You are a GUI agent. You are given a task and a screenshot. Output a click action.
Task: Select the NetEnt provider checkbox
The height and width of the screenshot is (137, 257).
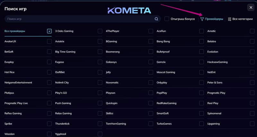click(x=252, y=73)
